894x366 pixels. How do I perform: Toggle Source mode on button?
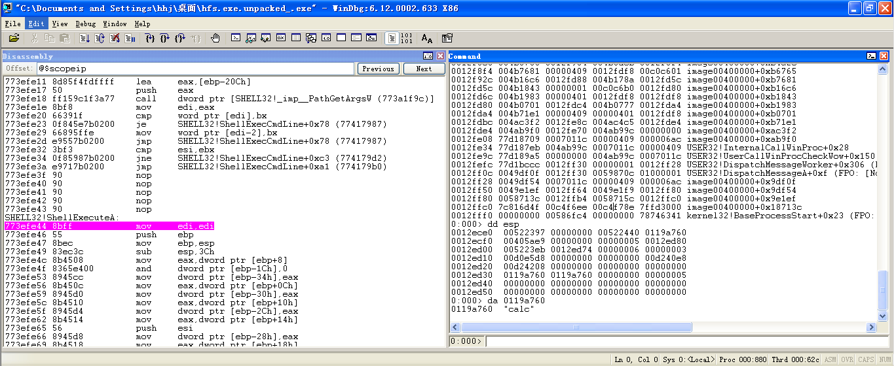[391, 39]
